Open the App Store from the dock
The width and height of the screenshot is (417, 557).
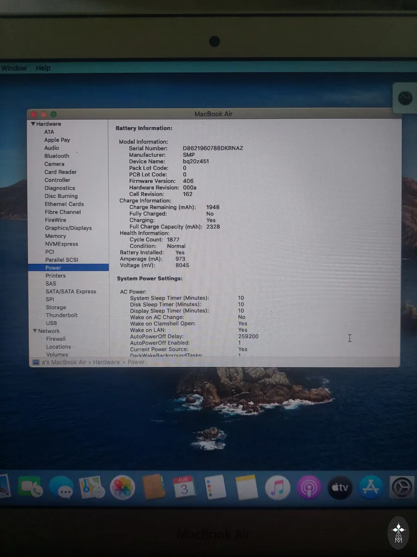pyautogui.click(x=371, y=487)
